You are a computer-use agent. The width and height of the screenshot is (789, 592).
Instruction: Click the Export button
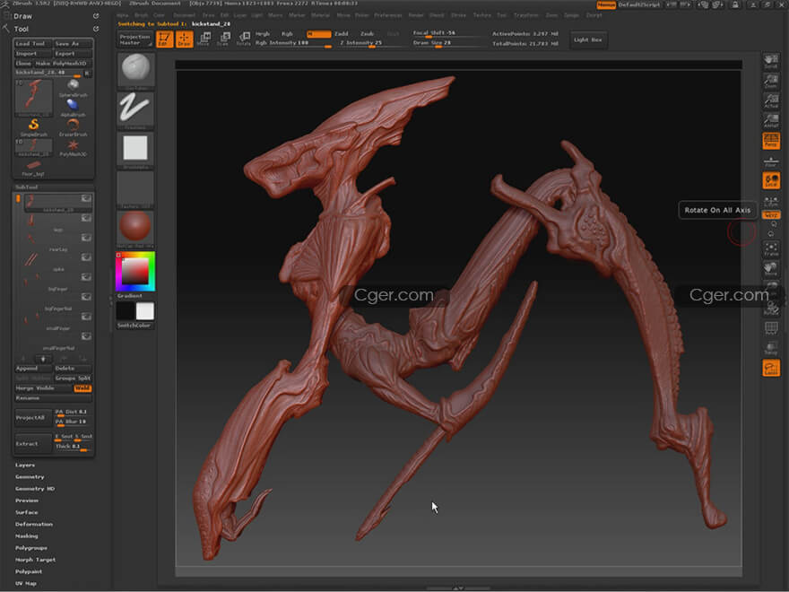pos(74,53)
